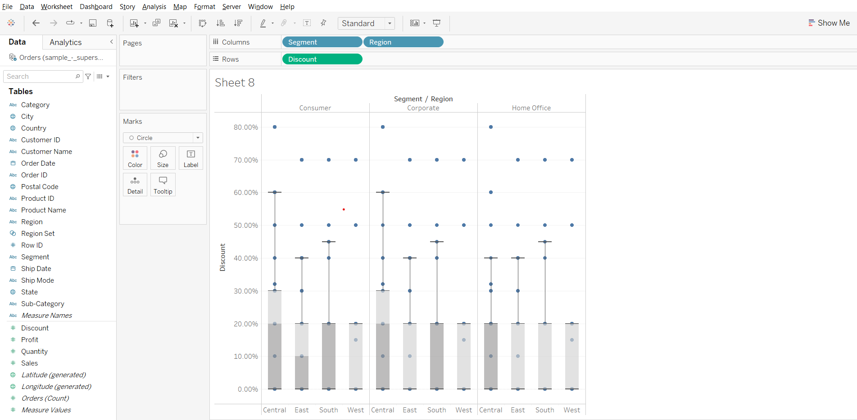Open Color options on Marks card

click(135, 158)
